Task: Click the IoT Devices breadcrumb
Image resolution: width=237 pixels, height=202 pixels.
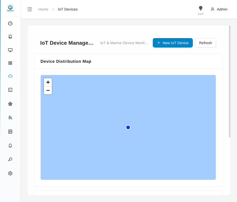Action: [x=68, y=9]
